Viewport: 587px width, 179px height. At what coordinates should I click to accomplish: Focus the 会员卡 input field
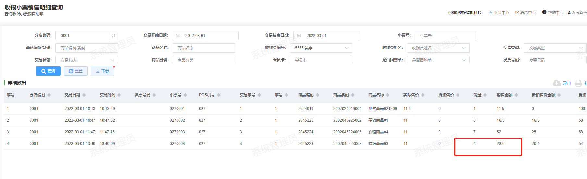(x=321, y=60)
